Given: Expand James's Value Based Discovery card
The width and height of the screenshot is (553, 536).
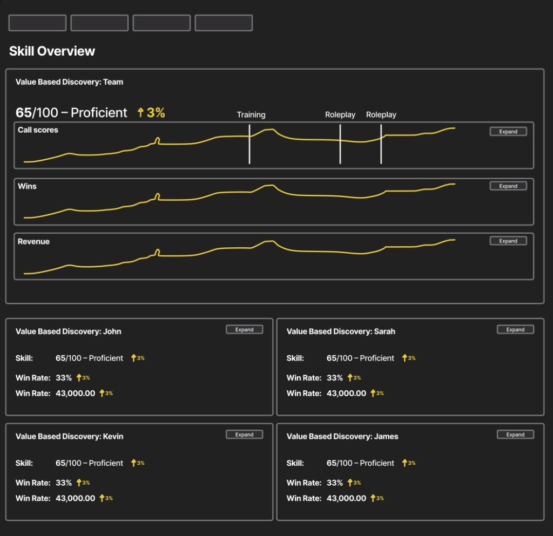Looking at the screenshot, I should point(515,435).
